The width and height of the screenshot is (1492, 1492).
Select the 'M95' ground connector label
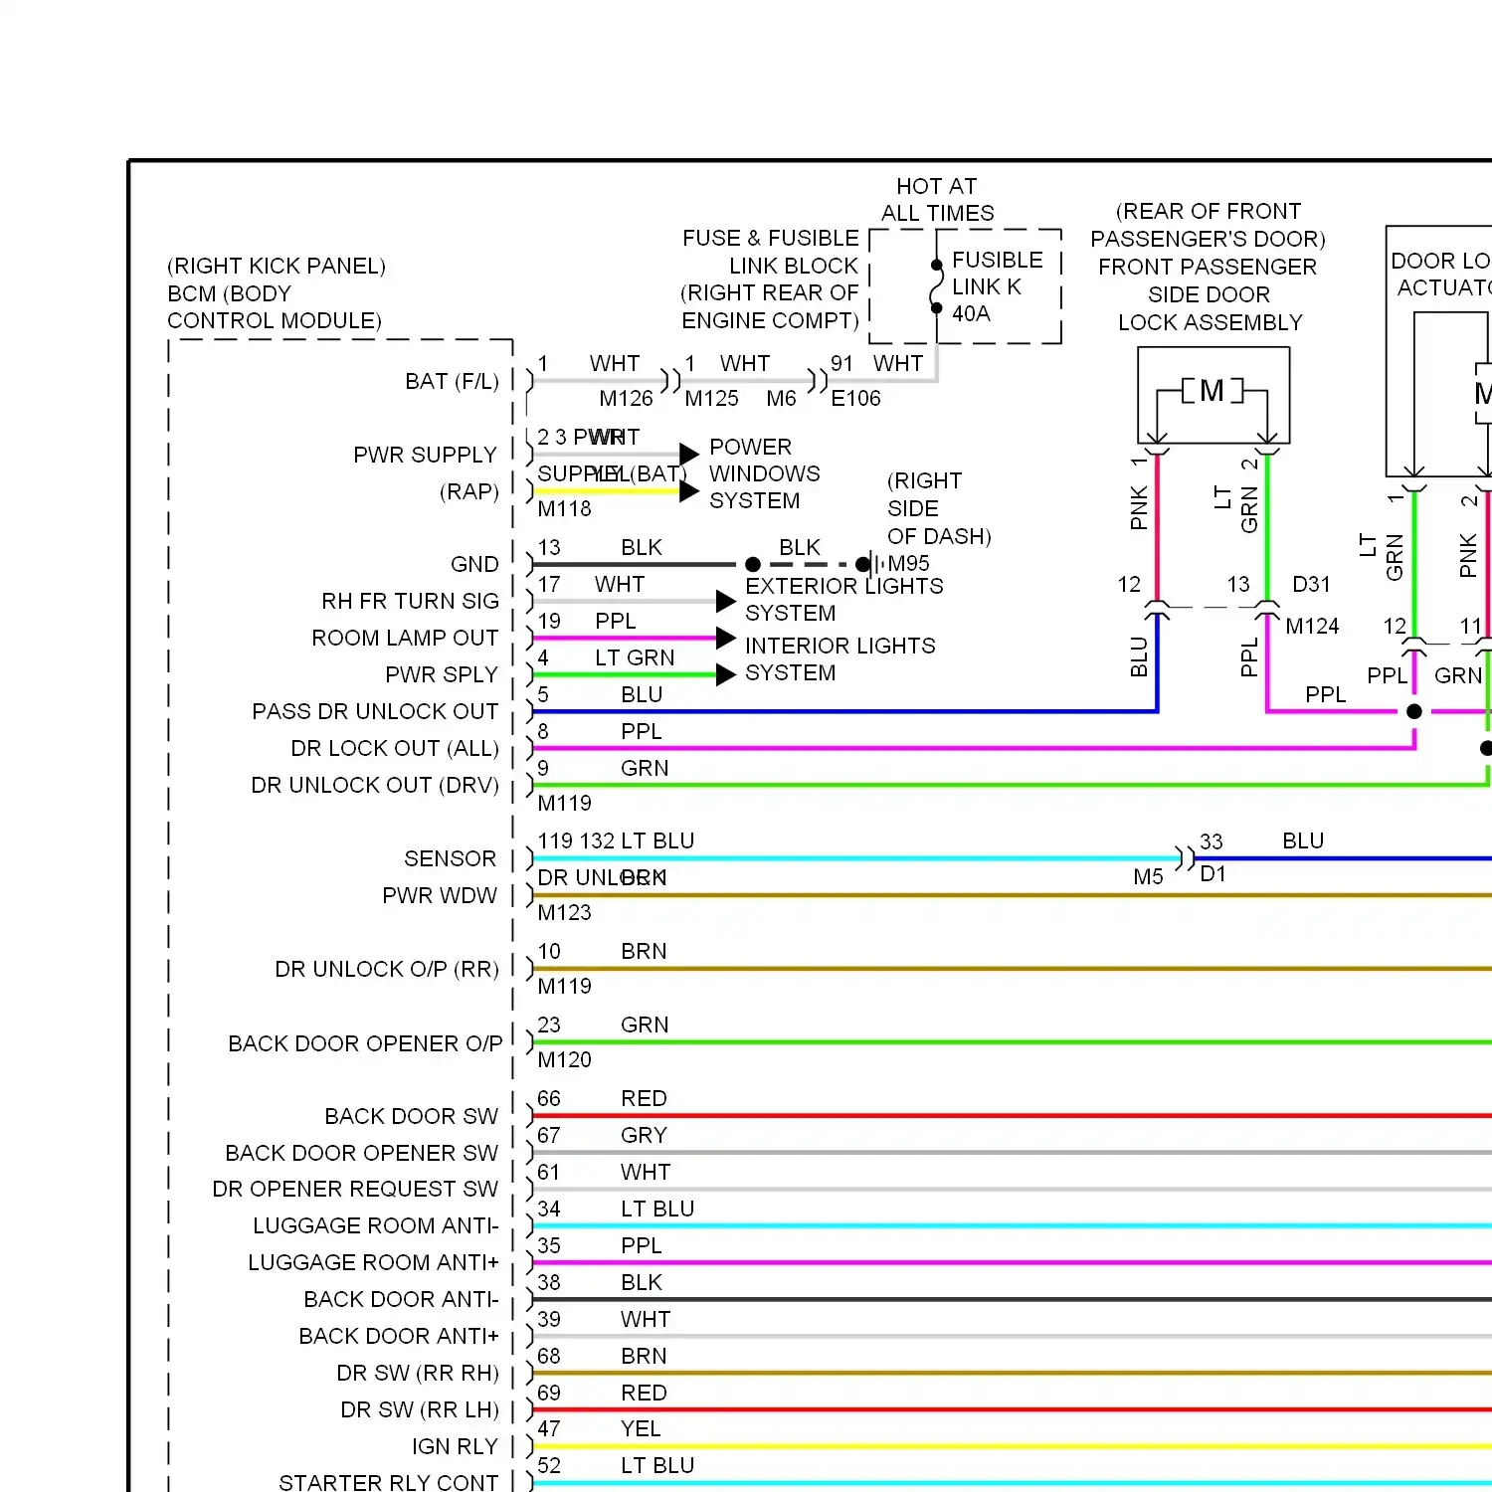908,564
